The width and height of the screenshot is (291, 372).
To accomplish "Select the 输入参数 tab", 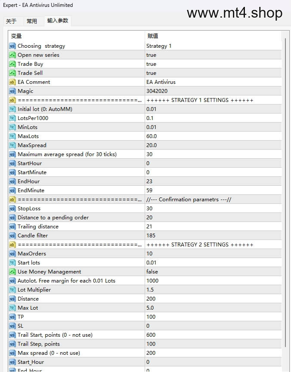I will pos(58,21).
